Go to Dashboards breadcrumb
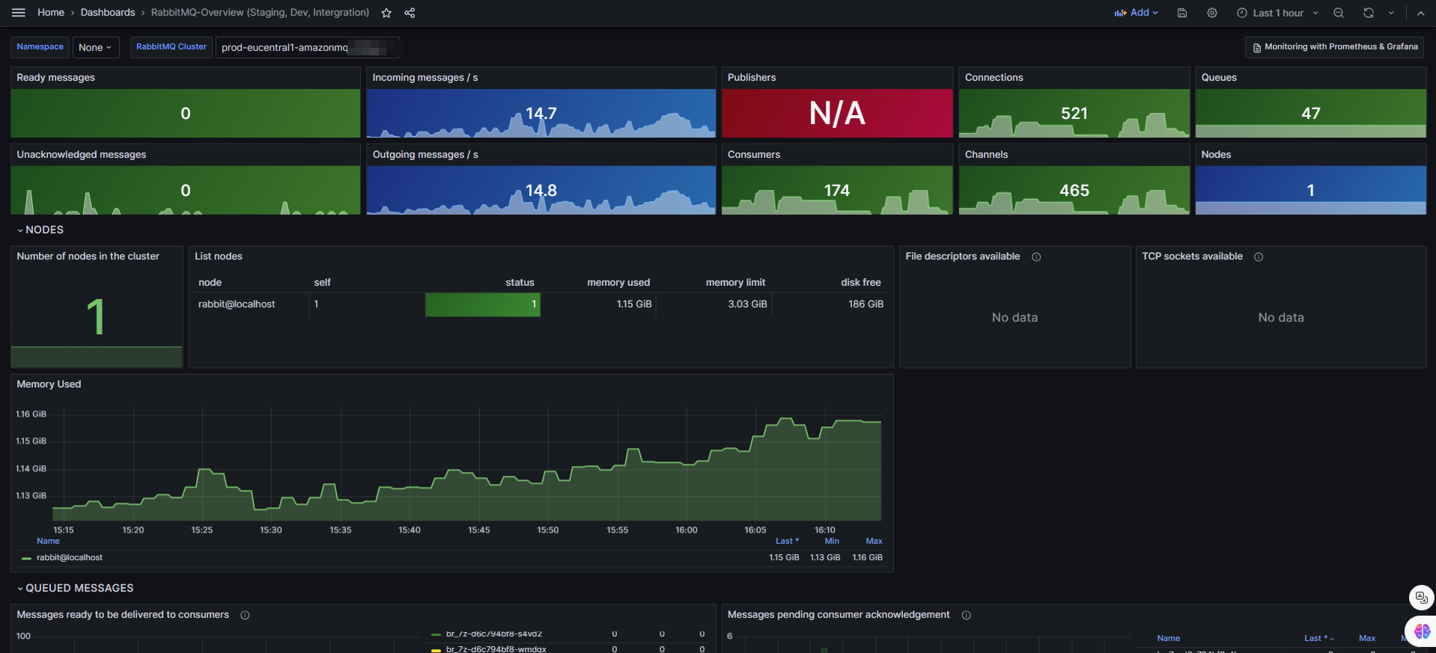 point(108,13)
